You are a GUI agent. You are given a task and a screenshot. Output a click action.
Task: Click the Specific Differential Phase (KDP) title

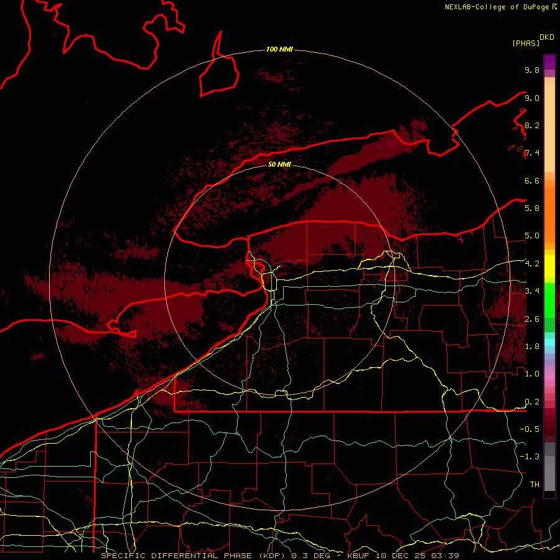[194, 556]
